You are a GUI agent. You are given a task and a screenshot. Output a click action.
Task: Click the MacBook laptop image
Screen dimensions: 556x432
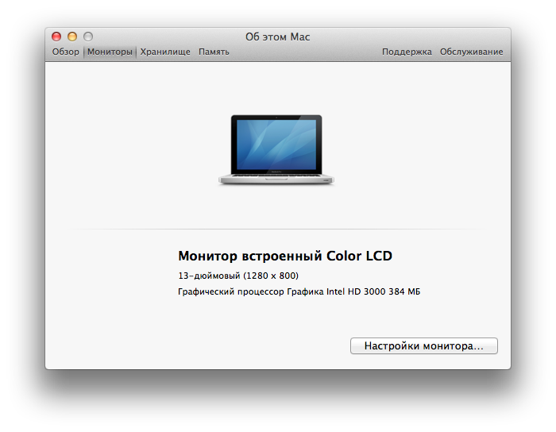pyautogui.click(x=276, y=149)
